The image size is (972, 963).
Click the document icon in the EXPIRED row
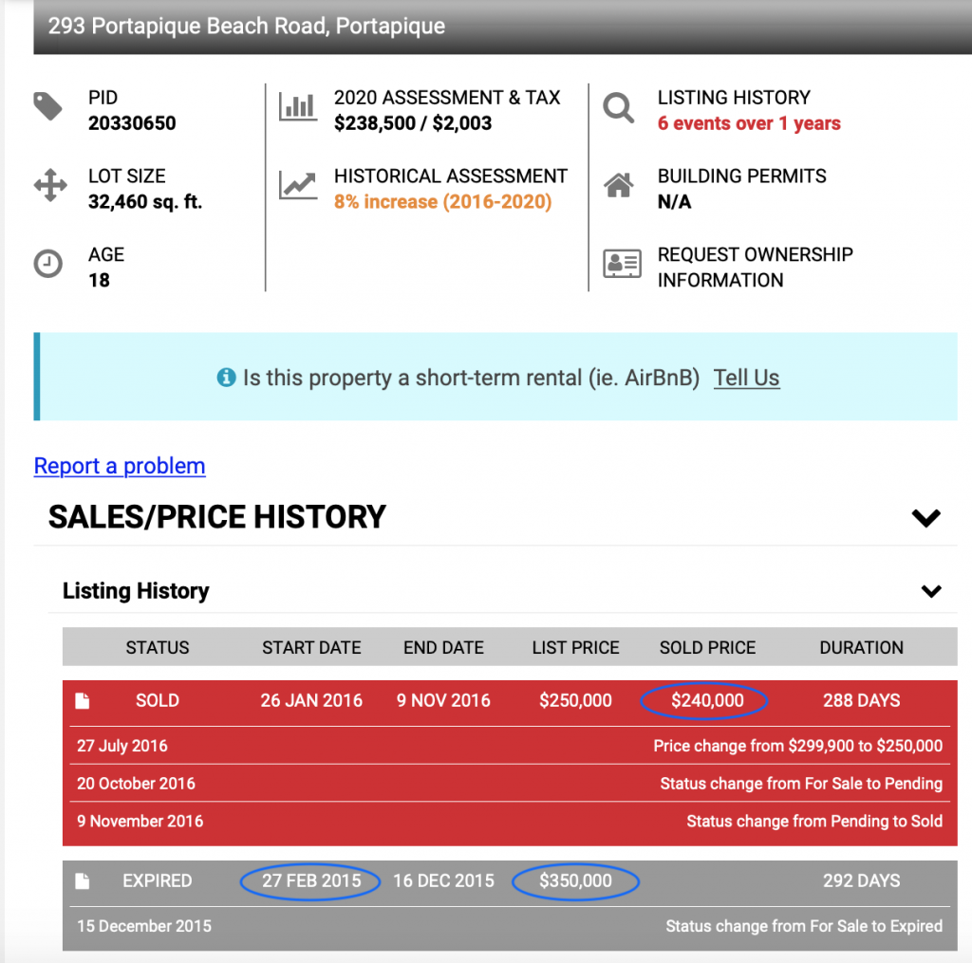click(83, 881)
